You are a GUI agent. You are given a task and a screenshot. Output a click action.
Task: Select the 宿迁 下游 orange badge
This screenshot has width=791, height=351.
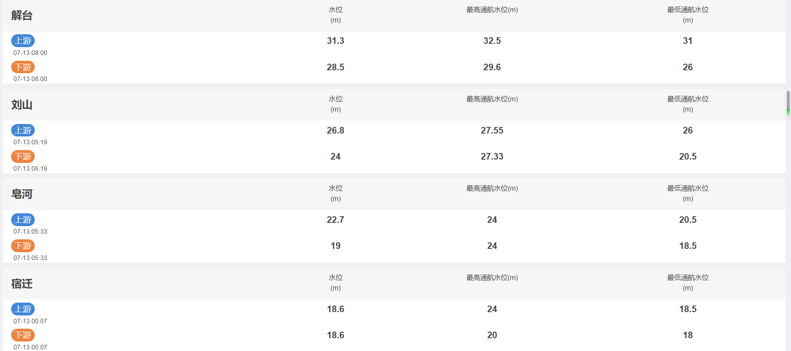point(23,335)
